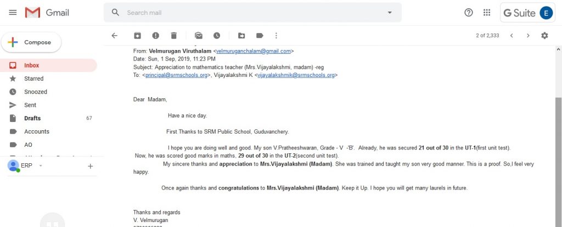Delete this email using trash icon
The height and width of the screenshot is (227, 562).
(x=174, y=36)
